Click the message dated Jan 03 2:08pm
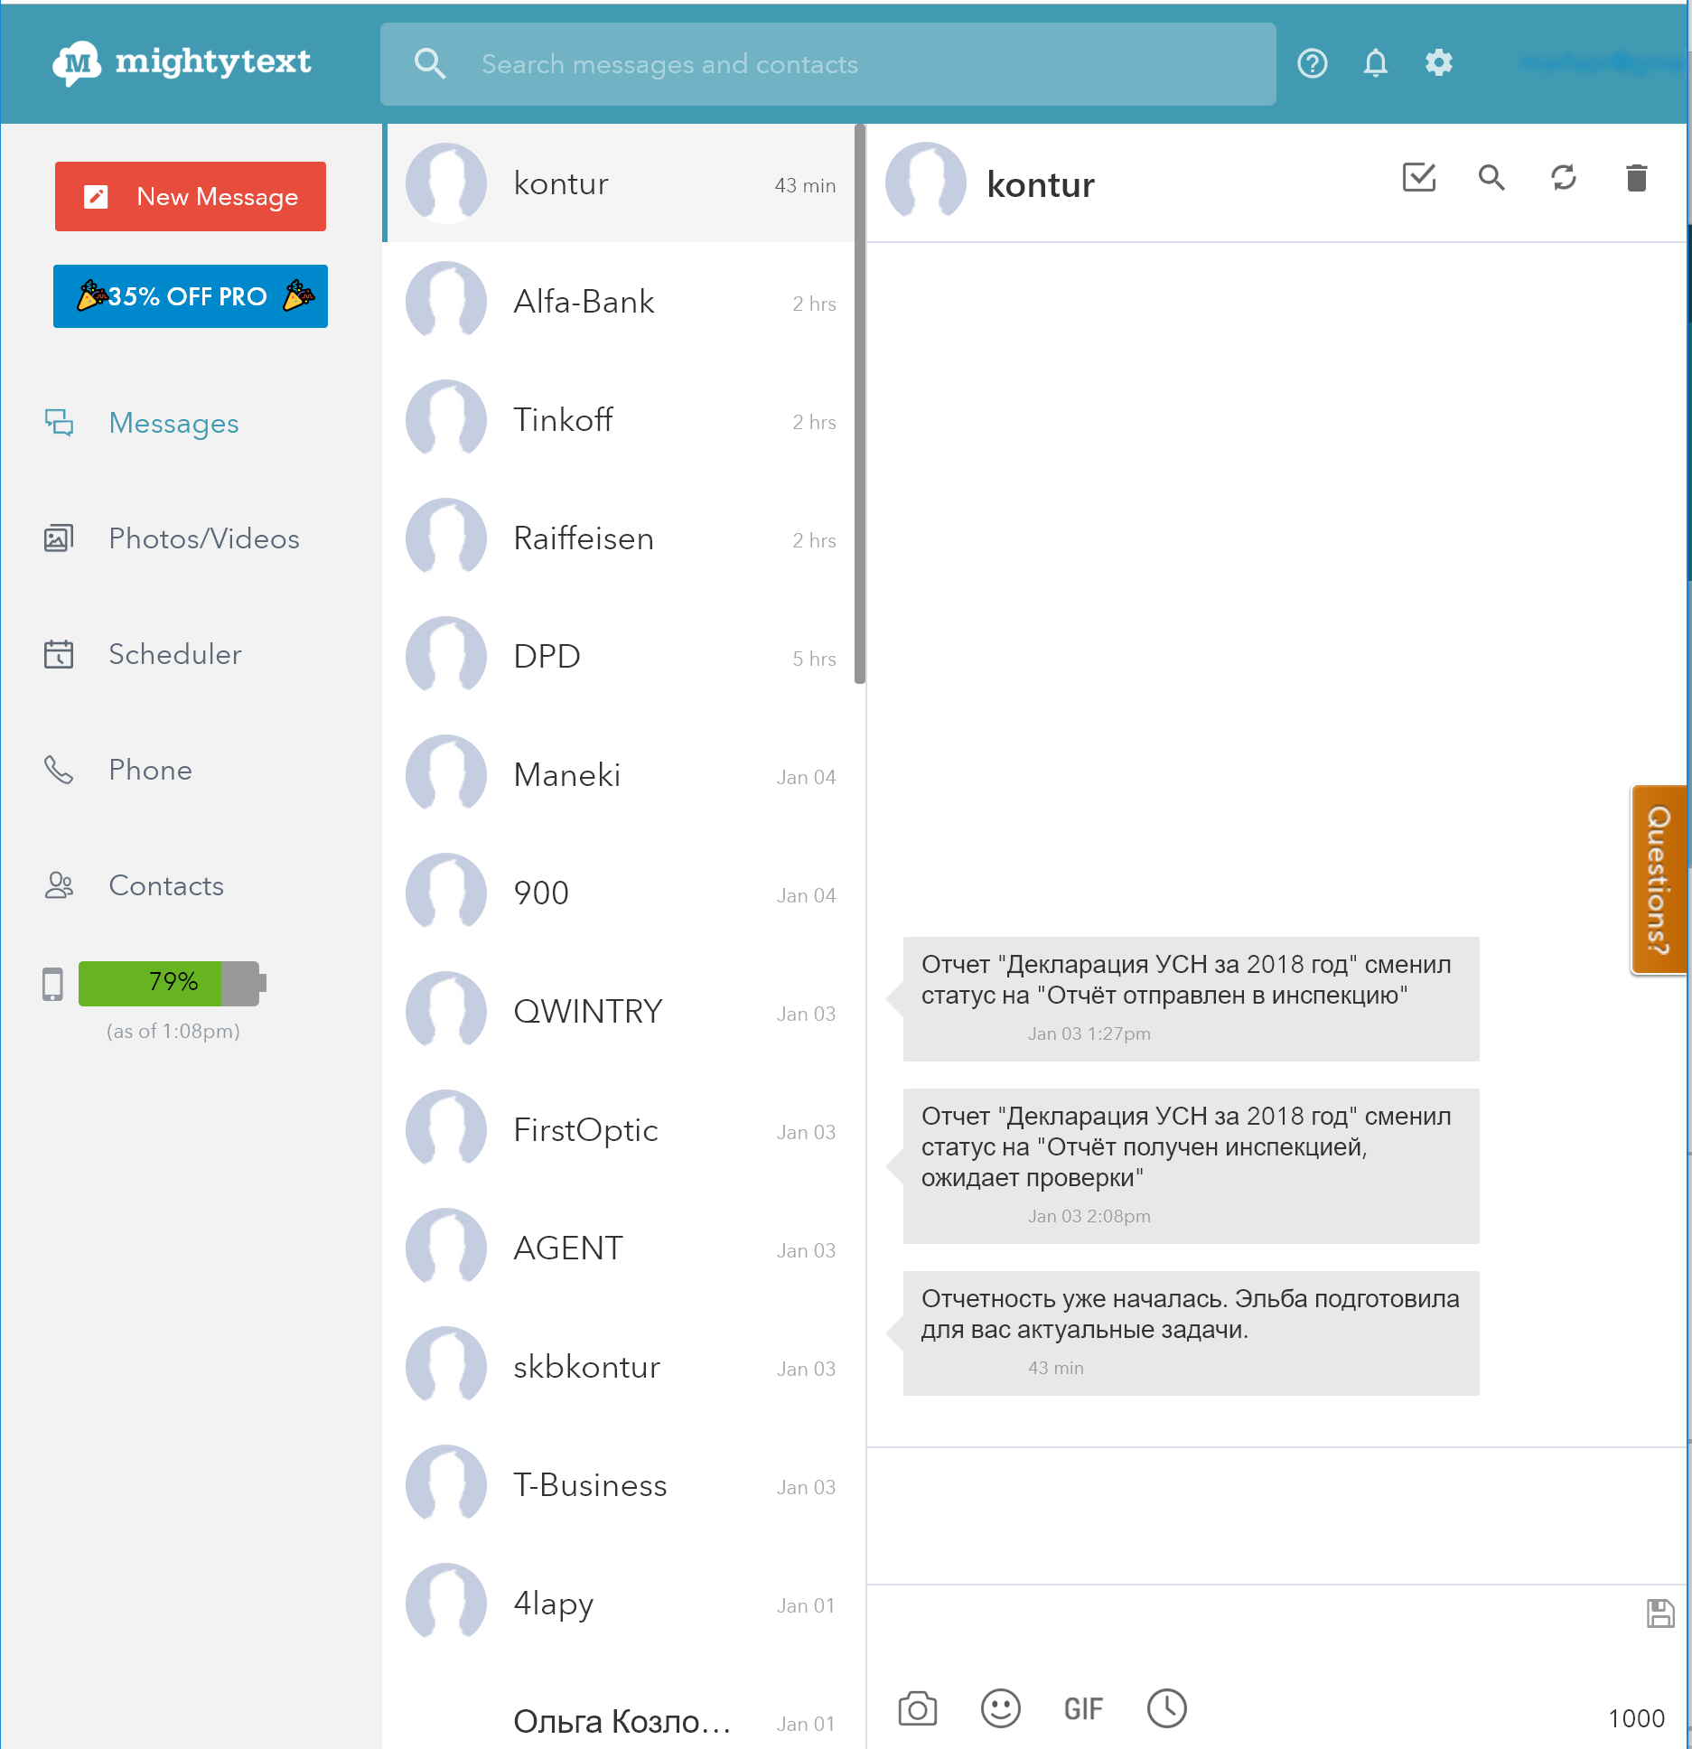This screenshot has height=1749, width=1692. (x=1191, y=1166)
